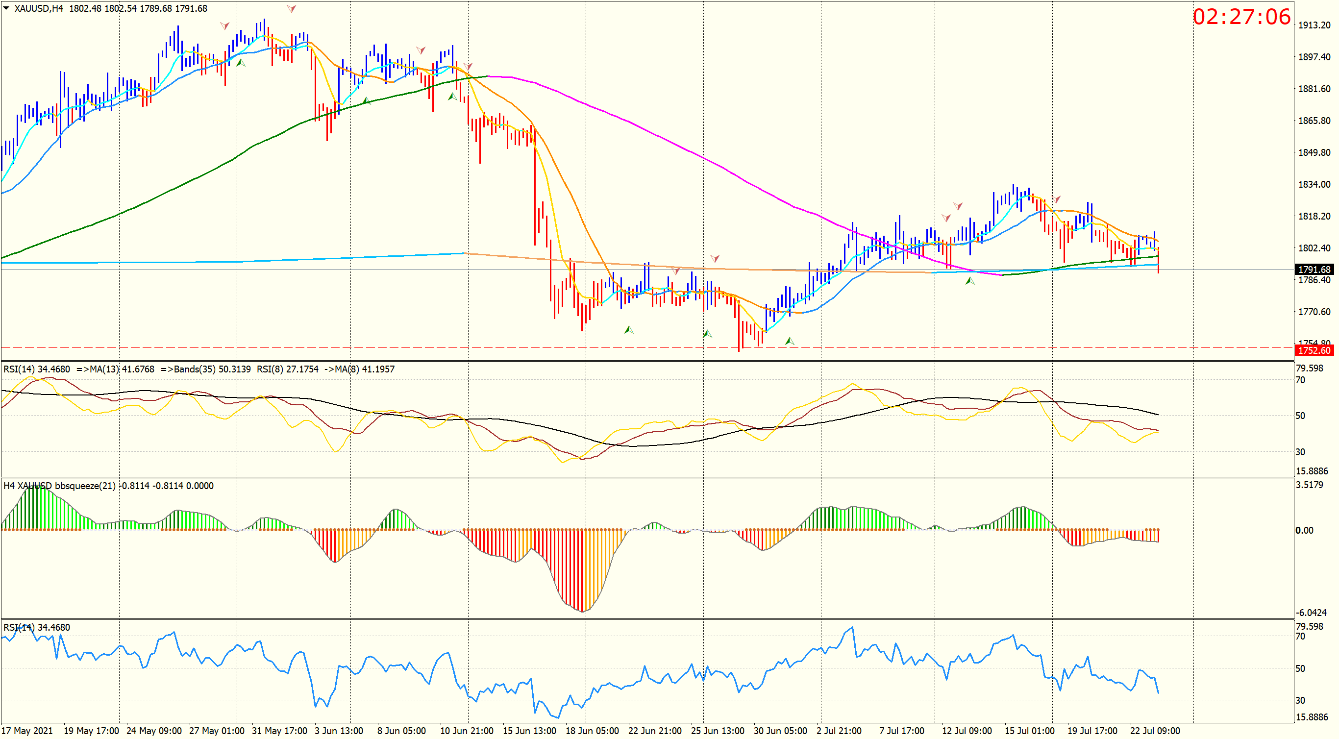Click the black 1791.68 current price label

(1314, 270)
